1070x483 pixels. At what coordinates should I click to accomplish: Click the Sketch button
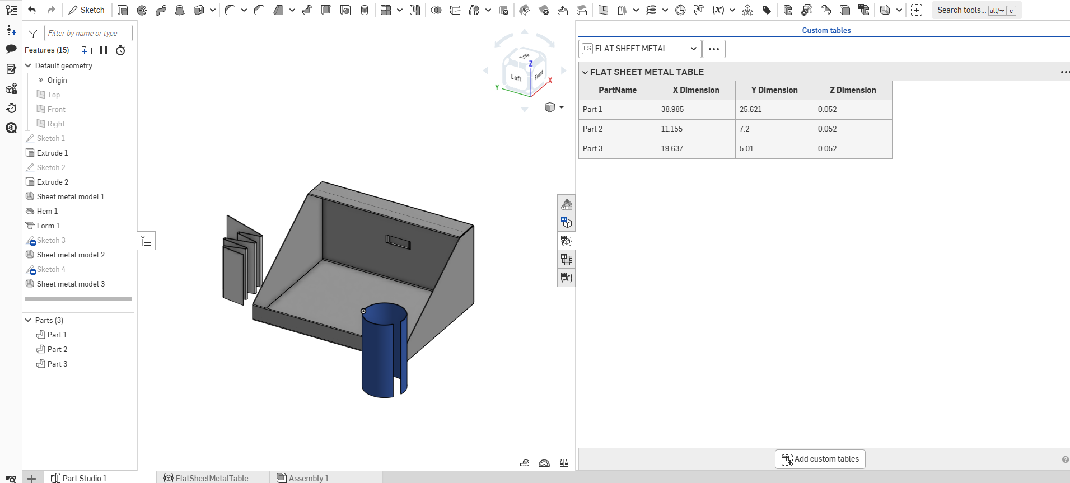[86, 10]
